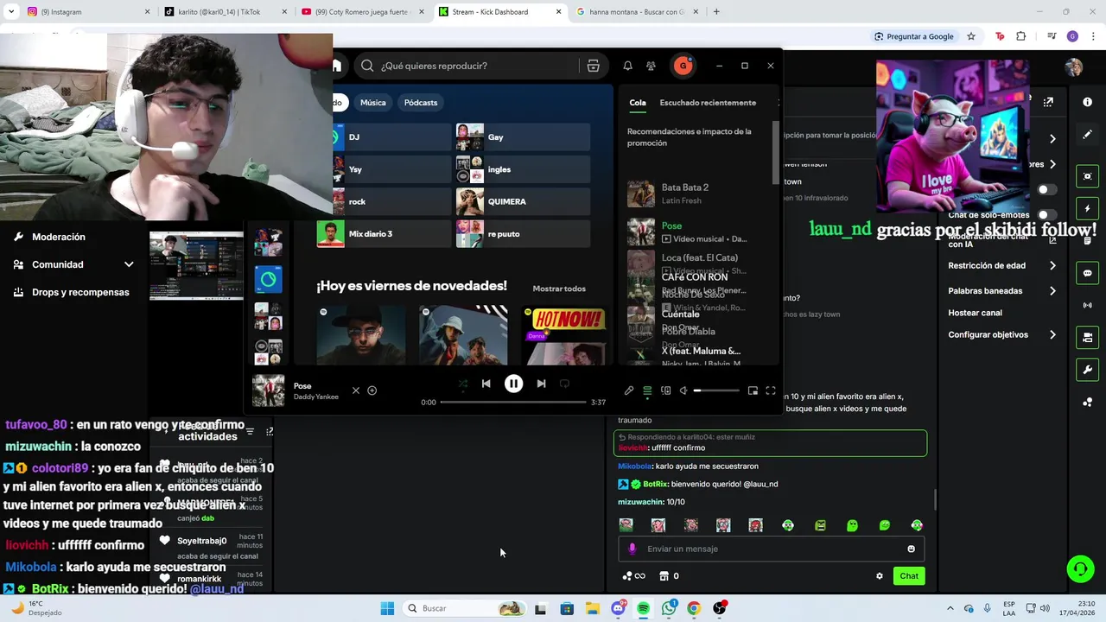Switch to the Instagram browser tab
The image size is (1106, 622).
[x=86, y=12]
